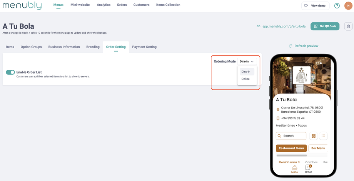Click Refresh preview

[306, 46]
